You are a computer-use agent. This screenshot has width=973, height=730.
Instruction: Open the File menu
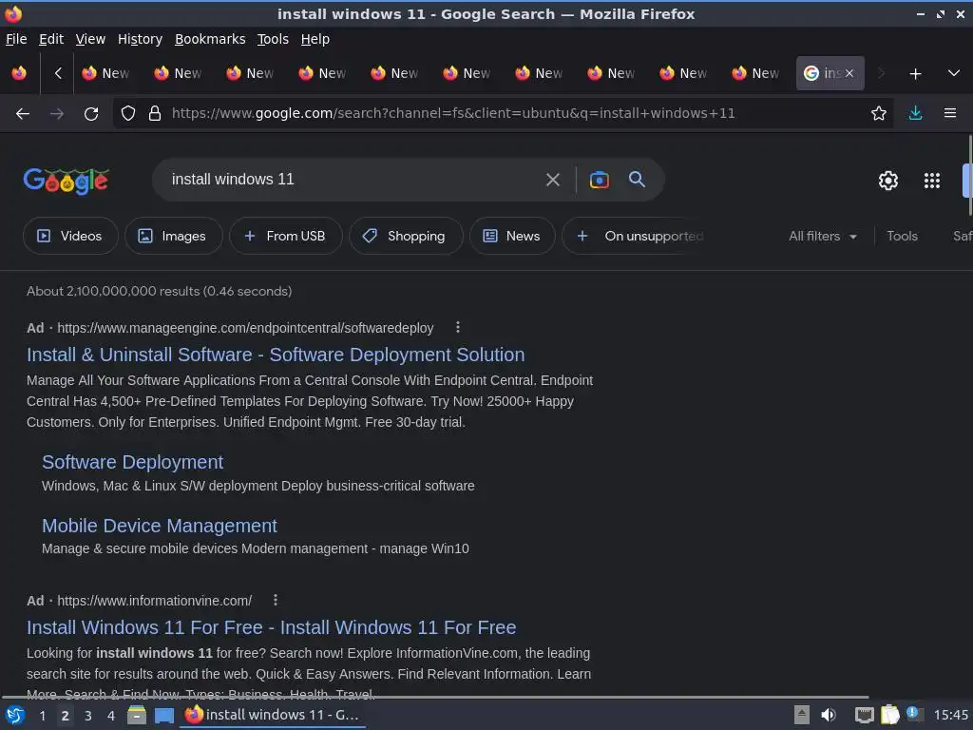[x=16, y=39]
